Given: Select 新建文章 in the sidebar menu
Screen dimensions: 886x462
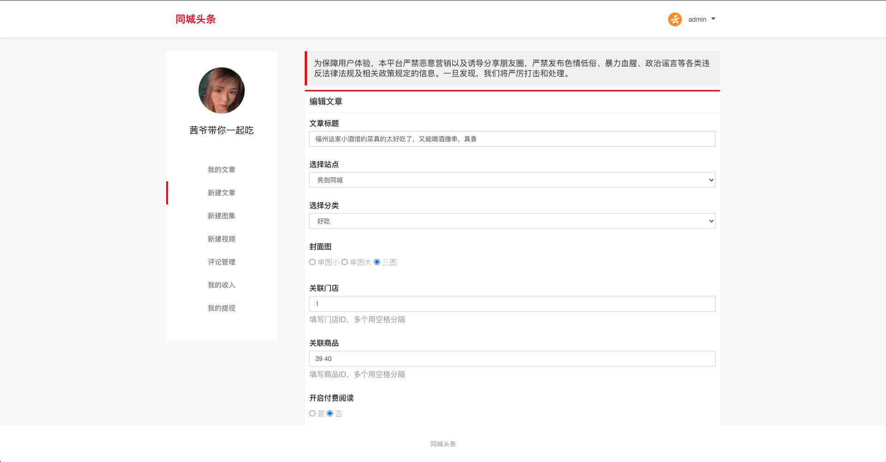Looking at the screenshot, I should point(222,193).
